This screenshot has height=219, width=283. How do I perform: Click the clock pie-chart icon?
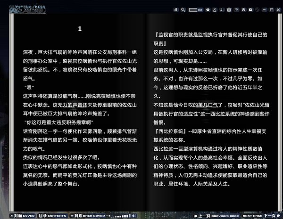(250, 10)
